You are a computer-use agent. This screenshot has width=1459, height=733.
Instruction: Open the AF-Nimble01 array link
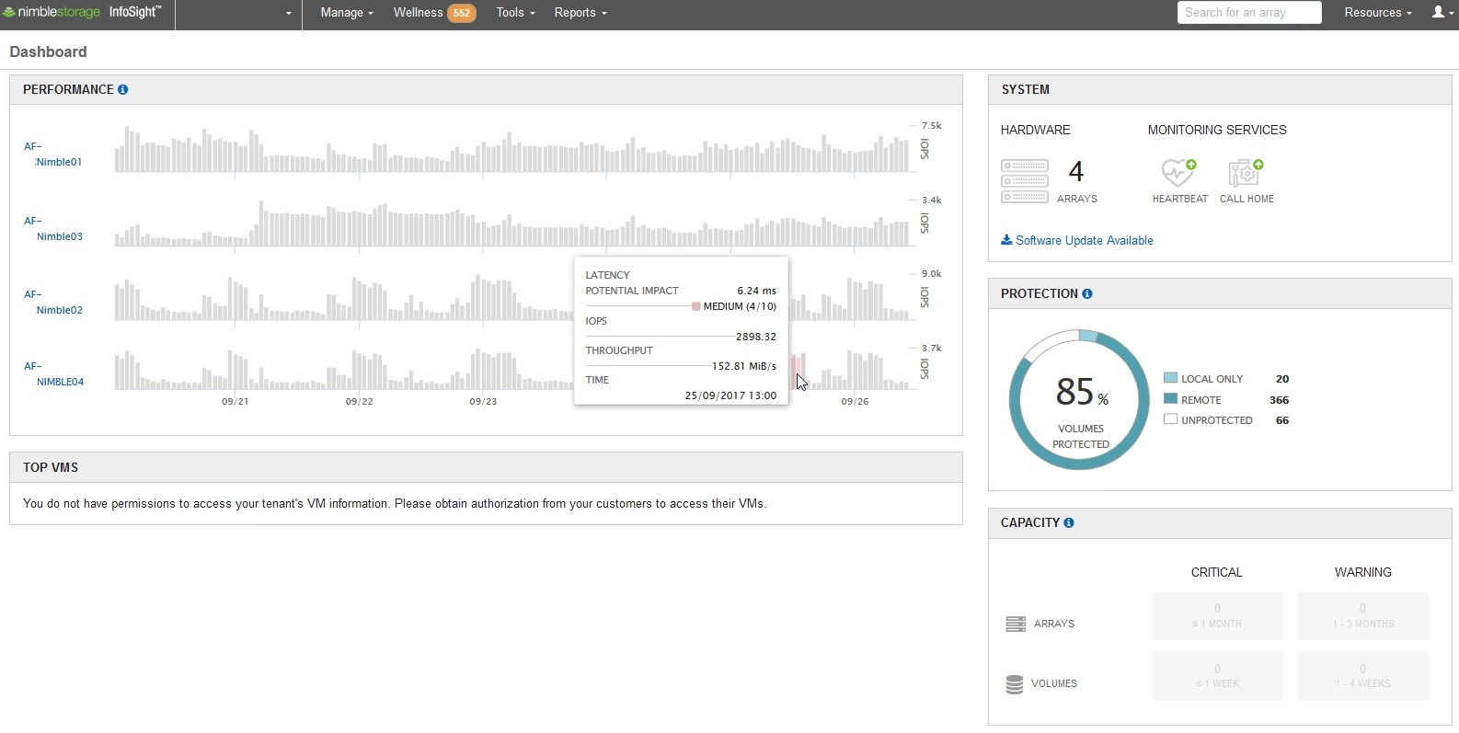pyautogui.click(x=53, y=154)
